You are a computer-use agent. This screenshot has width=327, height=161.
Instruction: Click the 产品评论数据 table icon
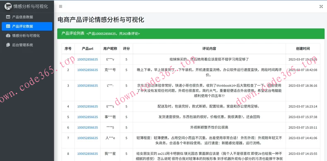pos(8,26)
